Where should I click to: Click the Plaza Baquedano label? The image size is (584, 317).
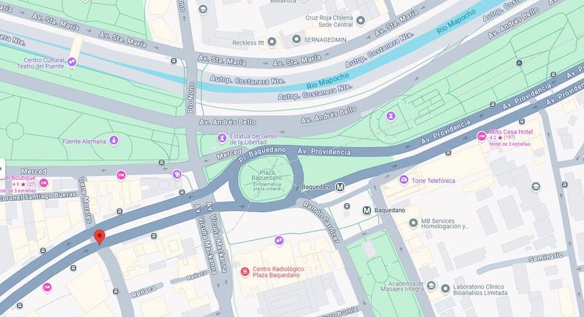pyautogui.click(x=267, y=175)
